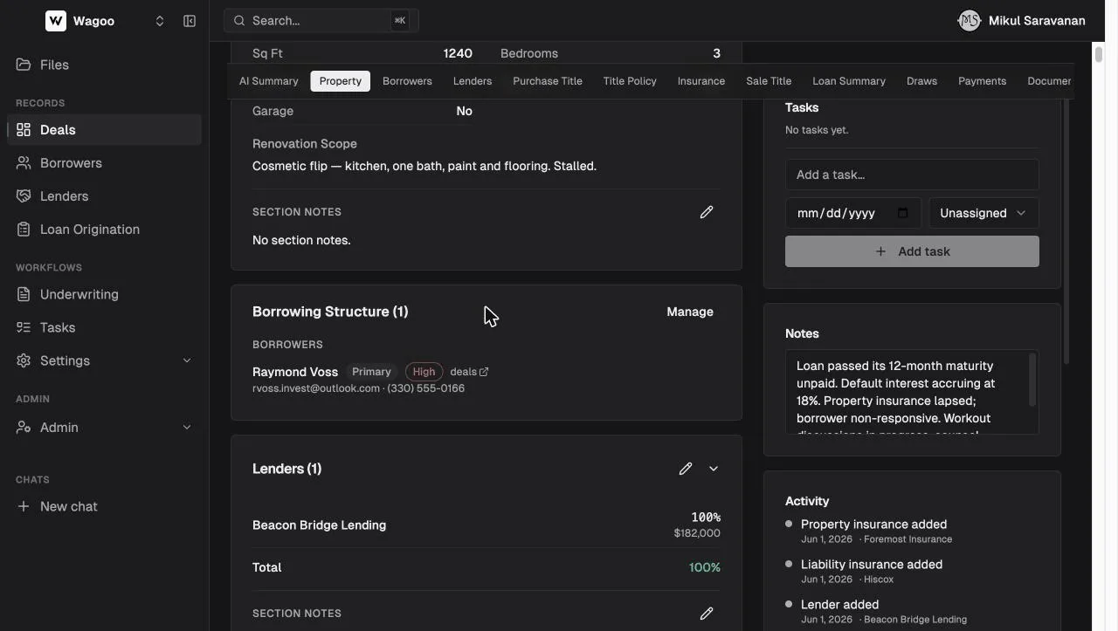Edit Property section notes pencil icon
This screenshot has height=631, width=1118.
coord(707,212)
